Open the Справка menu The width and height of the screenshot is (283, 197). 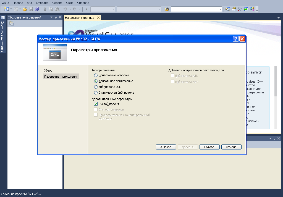click(x=83, y=3)
